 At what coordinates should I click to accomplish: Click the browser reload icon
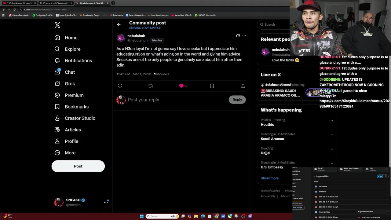[x=14, y=9]
